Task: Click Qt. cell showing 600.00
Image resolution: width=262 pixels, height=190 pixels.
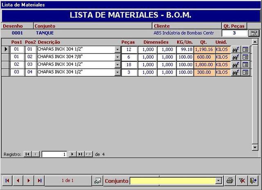Action: click(x=204, y=57)
